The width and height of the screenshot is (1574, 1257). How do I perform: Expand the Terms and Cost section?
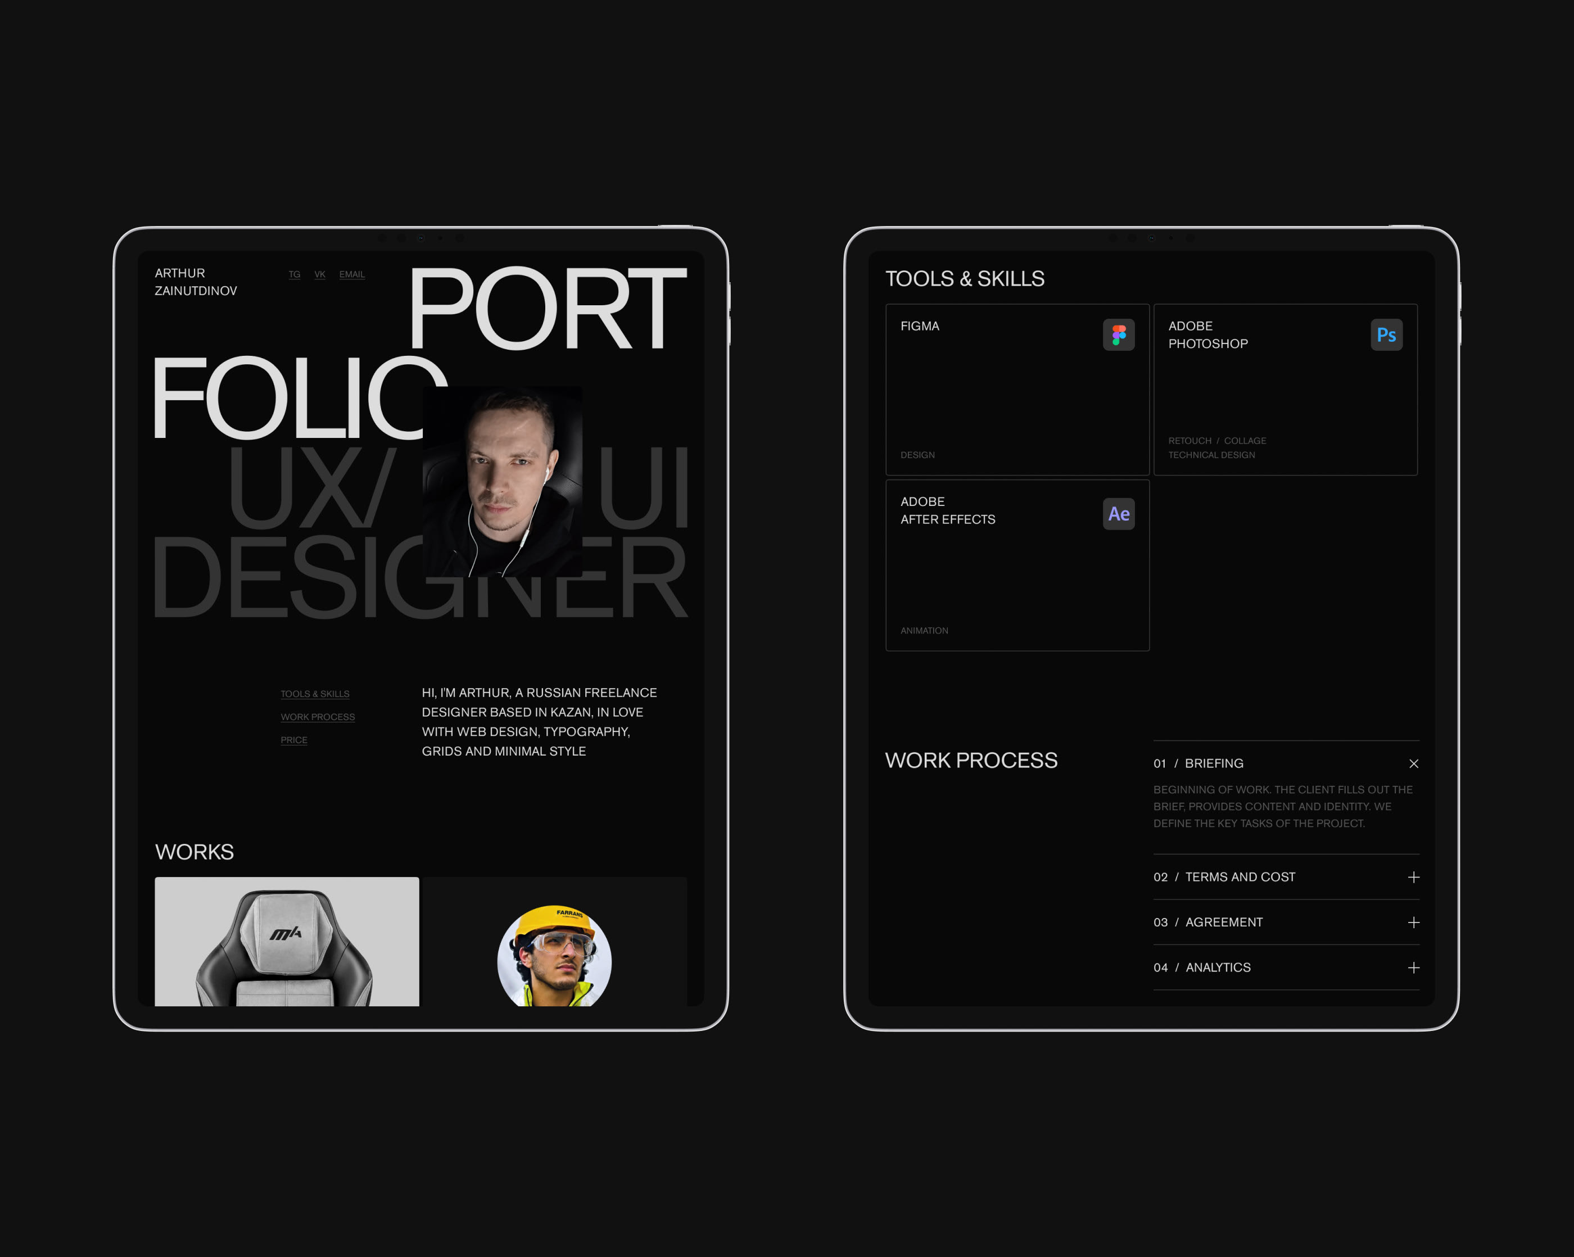1413,876
